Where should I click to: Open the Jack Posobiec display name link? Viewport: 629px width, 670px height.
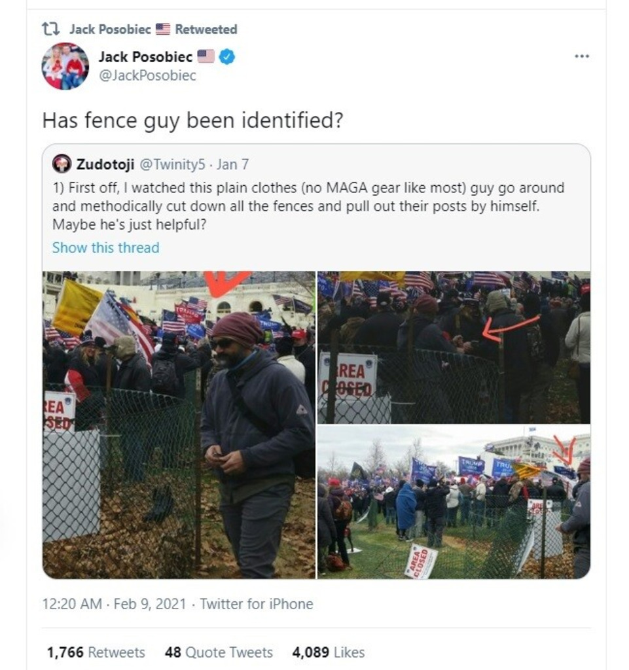145,56
